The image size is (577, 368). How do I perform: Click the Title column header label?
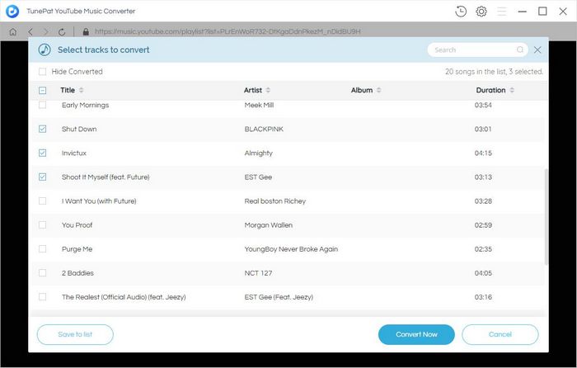coord(68,90)
